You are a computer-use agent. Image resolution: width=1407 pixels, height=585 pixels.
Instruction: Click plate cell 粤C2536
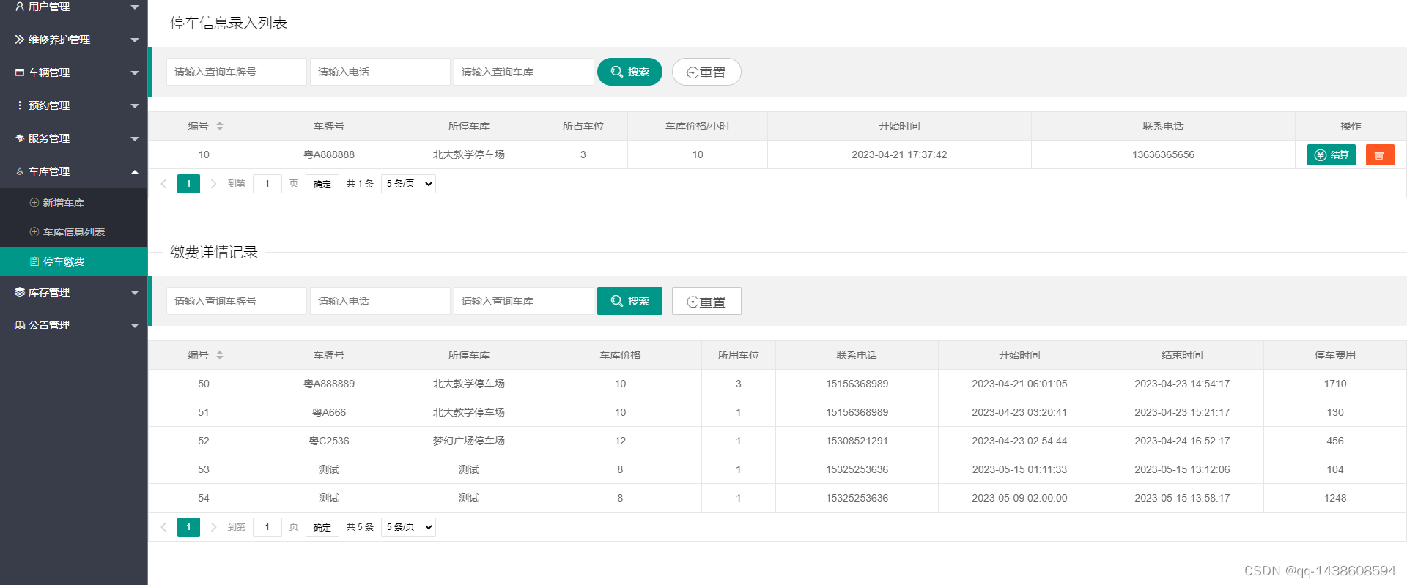click(329, 441)
